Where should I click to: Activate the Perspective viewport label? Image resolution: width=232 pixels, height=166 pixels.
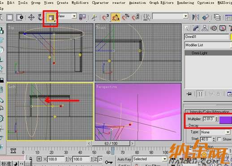[107, 87]
